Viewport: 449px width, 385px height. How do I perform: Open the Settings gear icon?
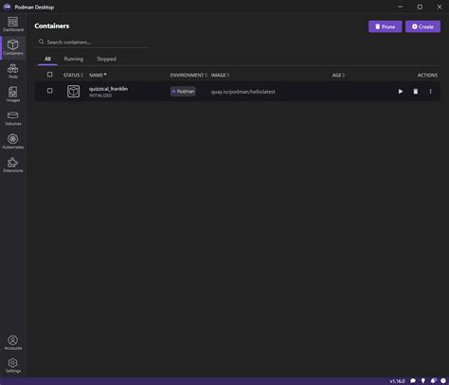coord(13,365)
